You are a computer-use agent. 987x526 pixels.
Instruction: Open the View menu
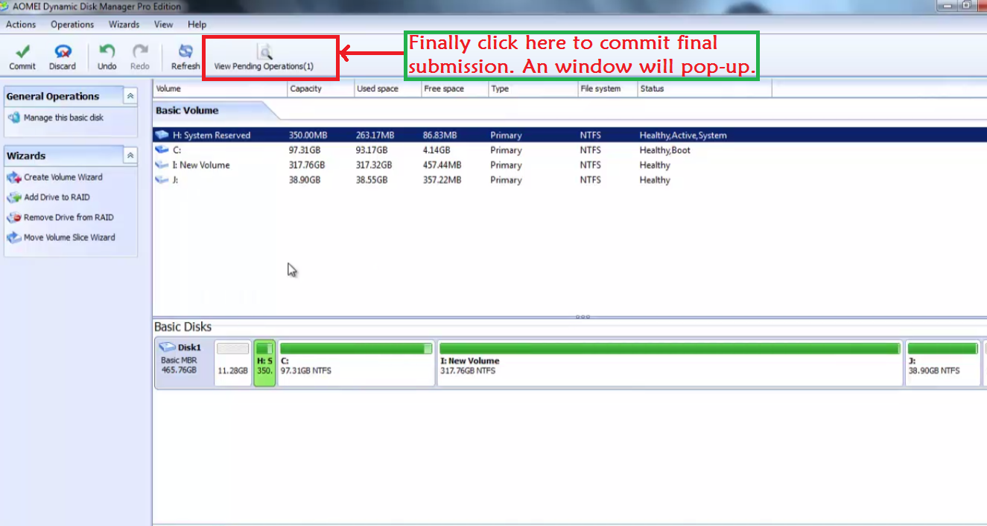pos(163,25)
